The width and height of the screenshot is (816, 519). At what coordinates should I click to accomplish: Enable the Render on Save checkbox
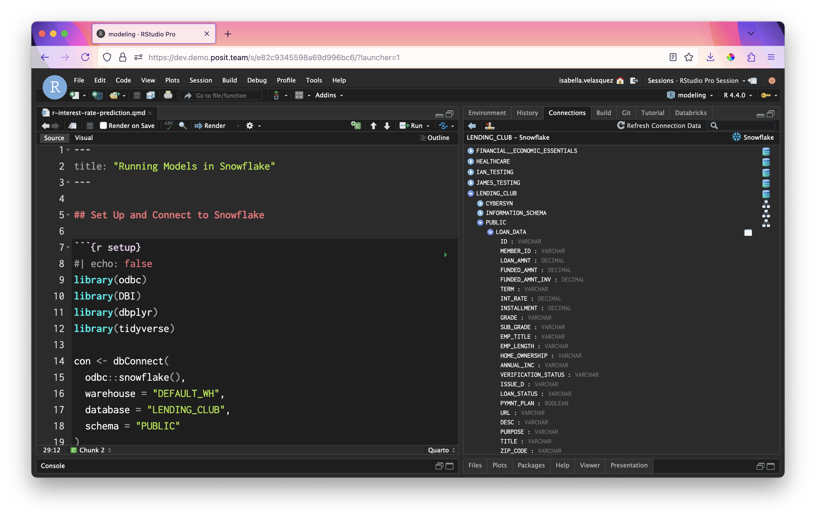tap(103, 126)
